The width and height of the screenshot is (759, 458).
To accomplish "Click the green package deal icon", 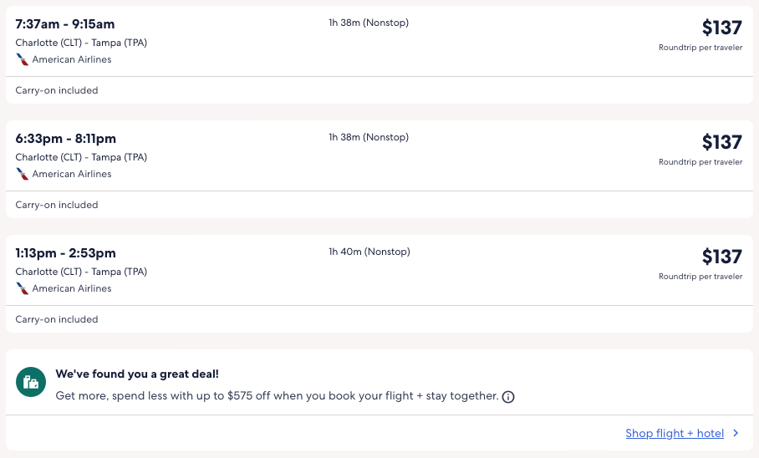I will point(31,382).
